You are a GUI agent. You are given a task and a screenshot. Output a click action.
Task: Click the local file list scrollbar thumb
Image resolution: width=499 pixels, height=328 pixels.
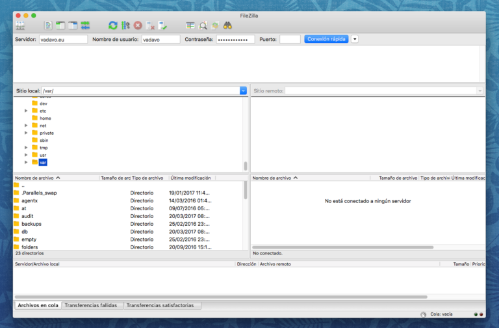coord(246,190)
